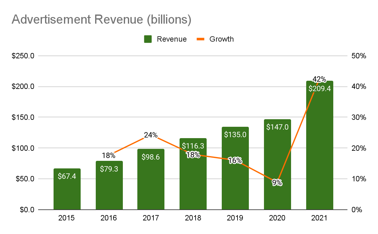Screen dimensions: 378x234
Task: Select the 2016 bar labeled $79.3
Action: (109, 185)
